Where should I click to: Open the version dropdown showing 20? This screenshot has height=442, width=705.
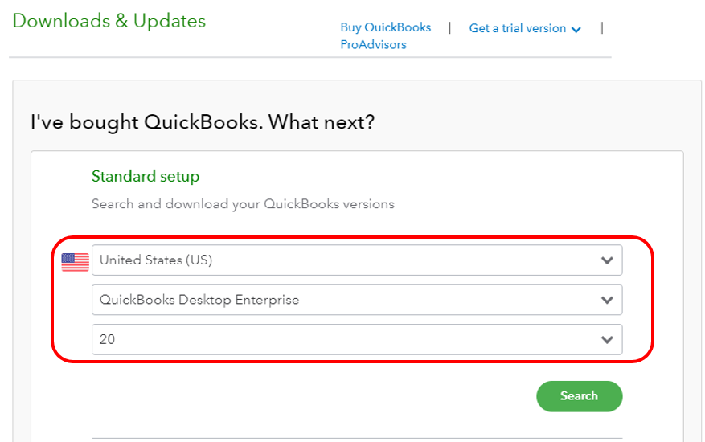pos(356,339)
